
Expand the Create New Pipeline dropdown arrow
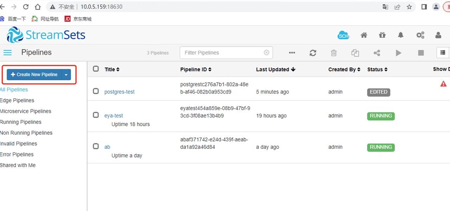(x=66, y=75)
